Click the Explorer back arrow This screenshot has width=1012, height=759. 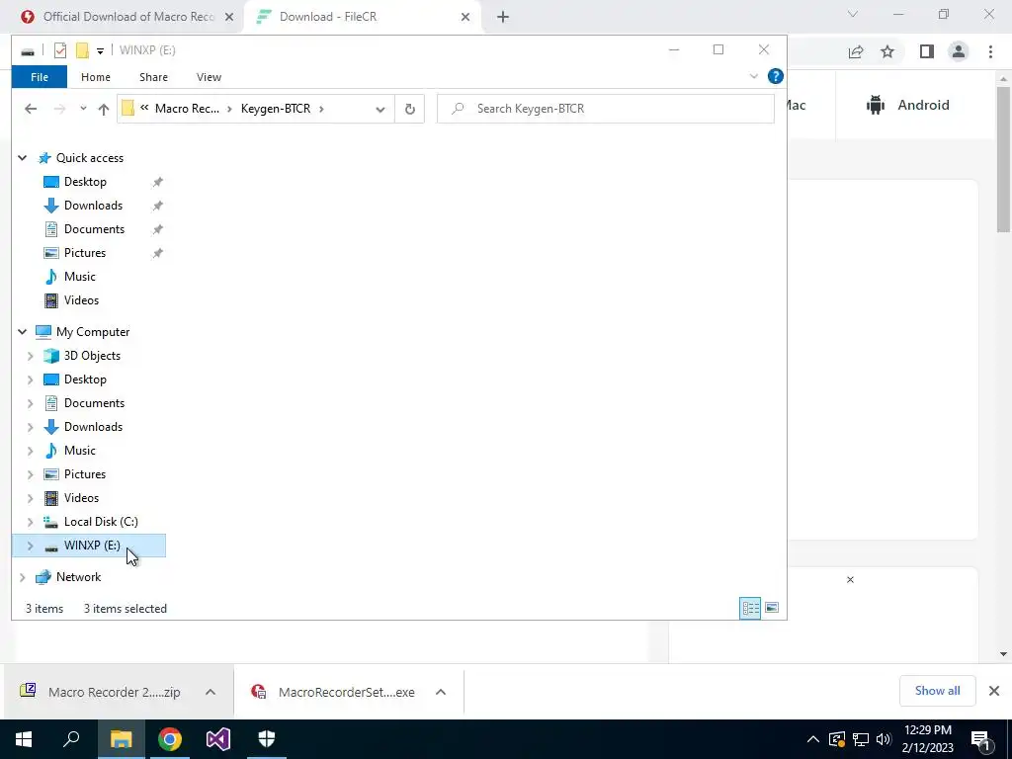31,109
